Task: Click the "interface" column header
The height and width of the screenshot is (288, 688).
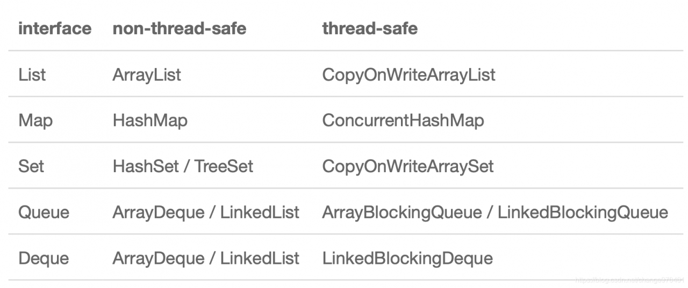Action: [x=55, y=28]
